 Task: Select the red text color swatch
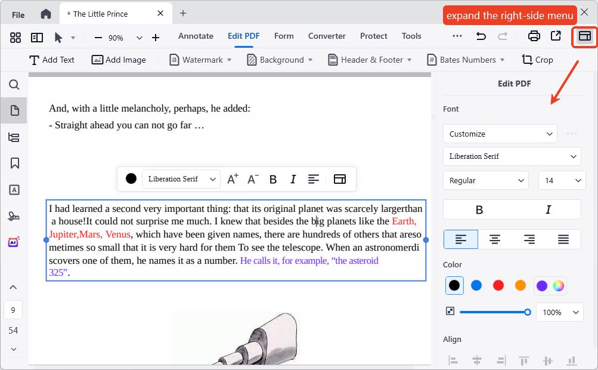tap(498, 285)
